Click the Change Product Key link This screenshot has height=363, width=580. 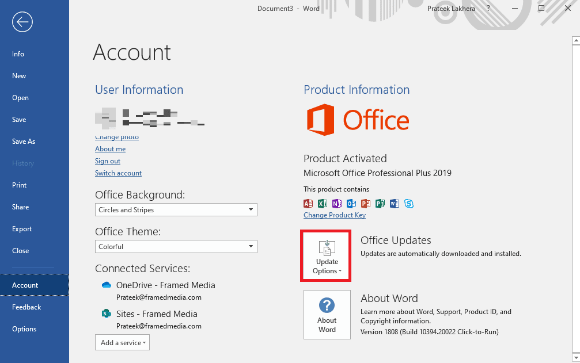tap(335, 215)
